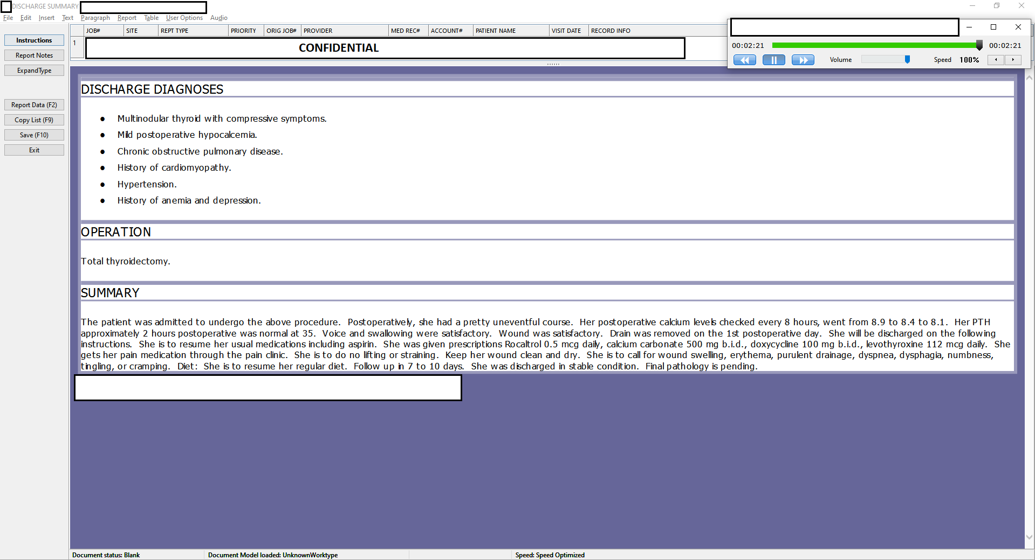Screen dimensions: 1035x560
Task: Click 'Chronic obstructive pulmonary disease' line
Action: click(x=200, y=151)
